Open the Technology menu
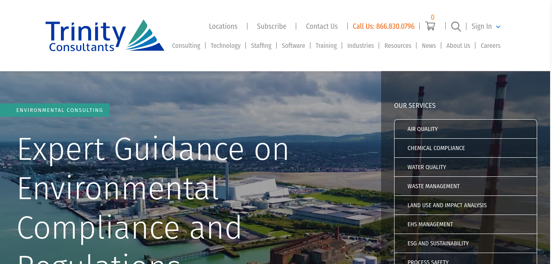 point(225,45)
